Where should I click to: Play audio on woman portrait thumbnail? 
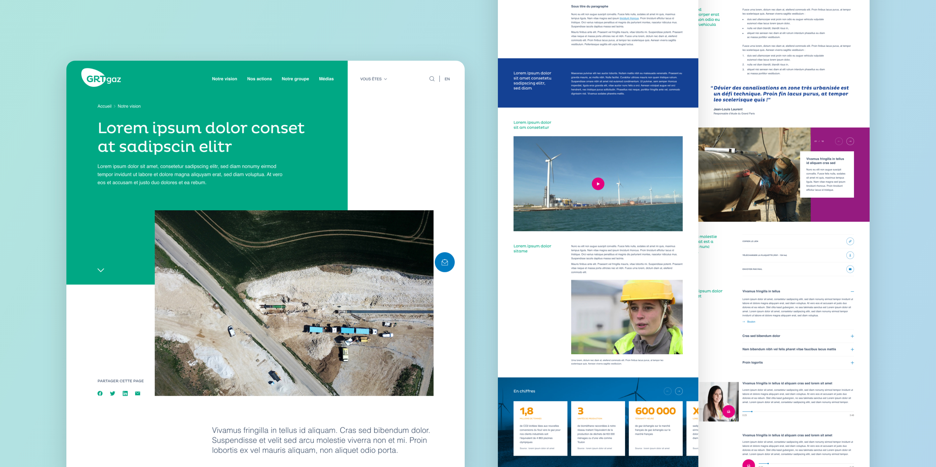[729, 411]
